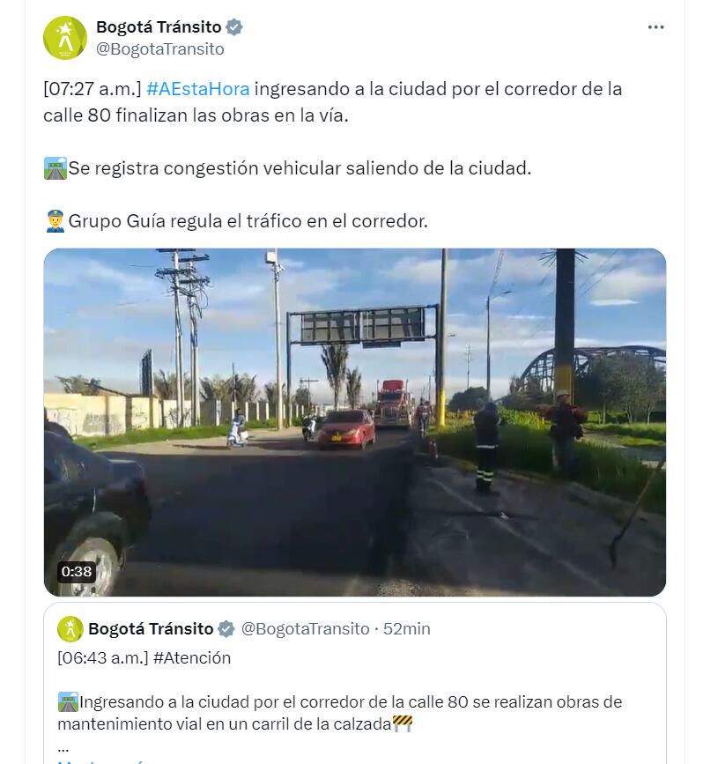Click the '[06:43 a.m.] #Atención' line
The image size is (718, 764).
point(144,657)
